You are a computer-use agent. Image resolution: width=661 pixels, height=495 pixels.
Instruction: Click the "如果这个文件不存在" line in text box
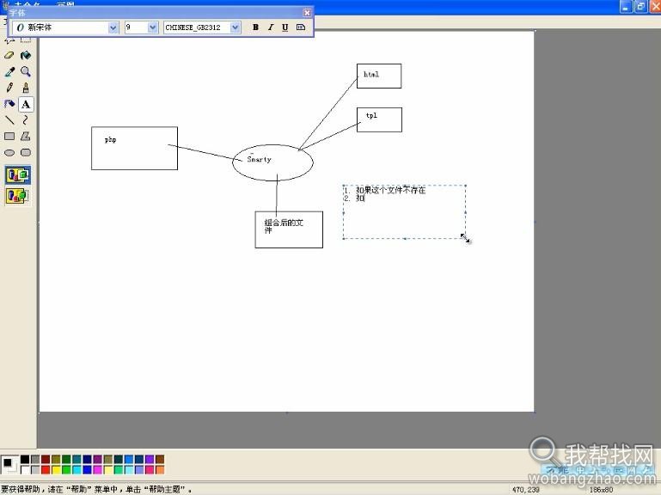[x=391, y=190]
